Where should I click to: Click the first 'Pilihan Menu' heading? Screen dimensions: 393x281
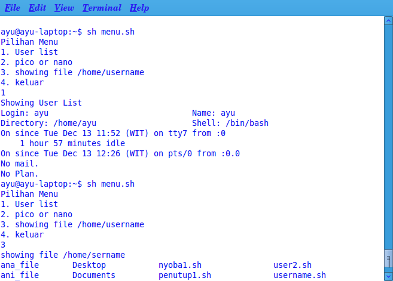pos(29,42)
